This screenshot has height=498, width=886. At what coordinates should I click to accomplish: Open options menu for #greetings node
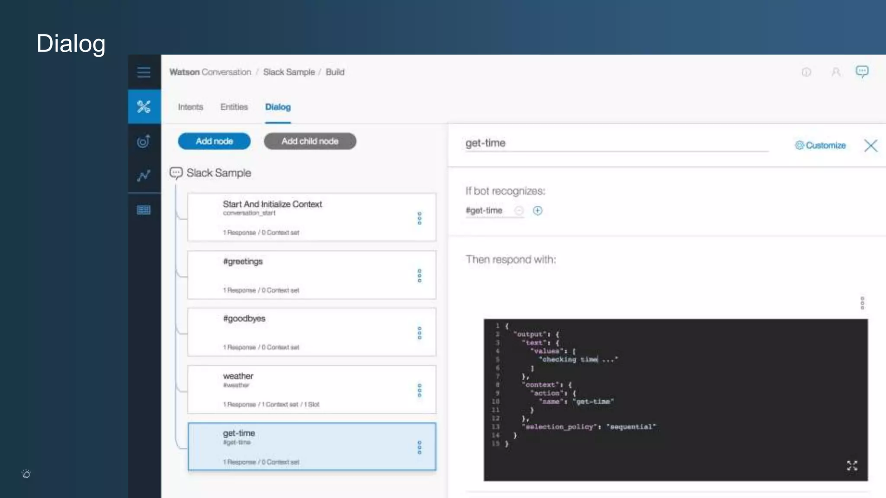pyautogui.click(x=419, y=276)
